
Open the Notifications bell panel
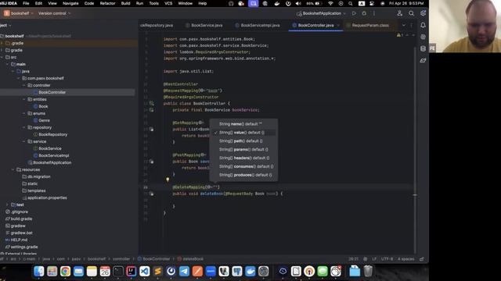[423, 25]
